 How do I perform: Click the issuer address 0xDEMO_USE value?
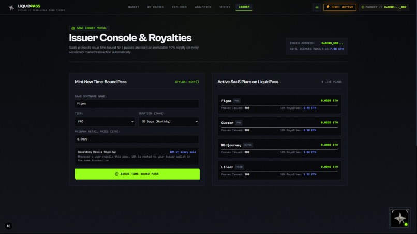click(332, 43)
